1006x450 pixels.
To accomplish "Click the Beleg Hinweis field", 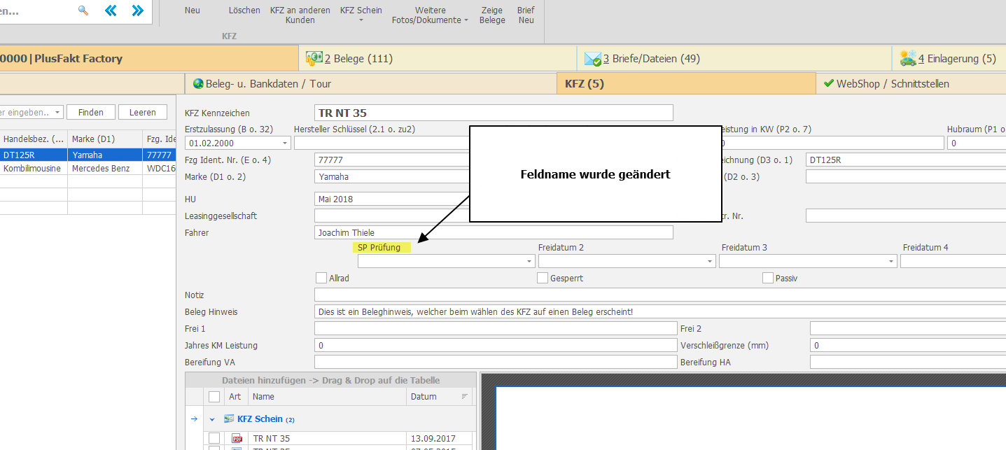I will click(660, 311).
